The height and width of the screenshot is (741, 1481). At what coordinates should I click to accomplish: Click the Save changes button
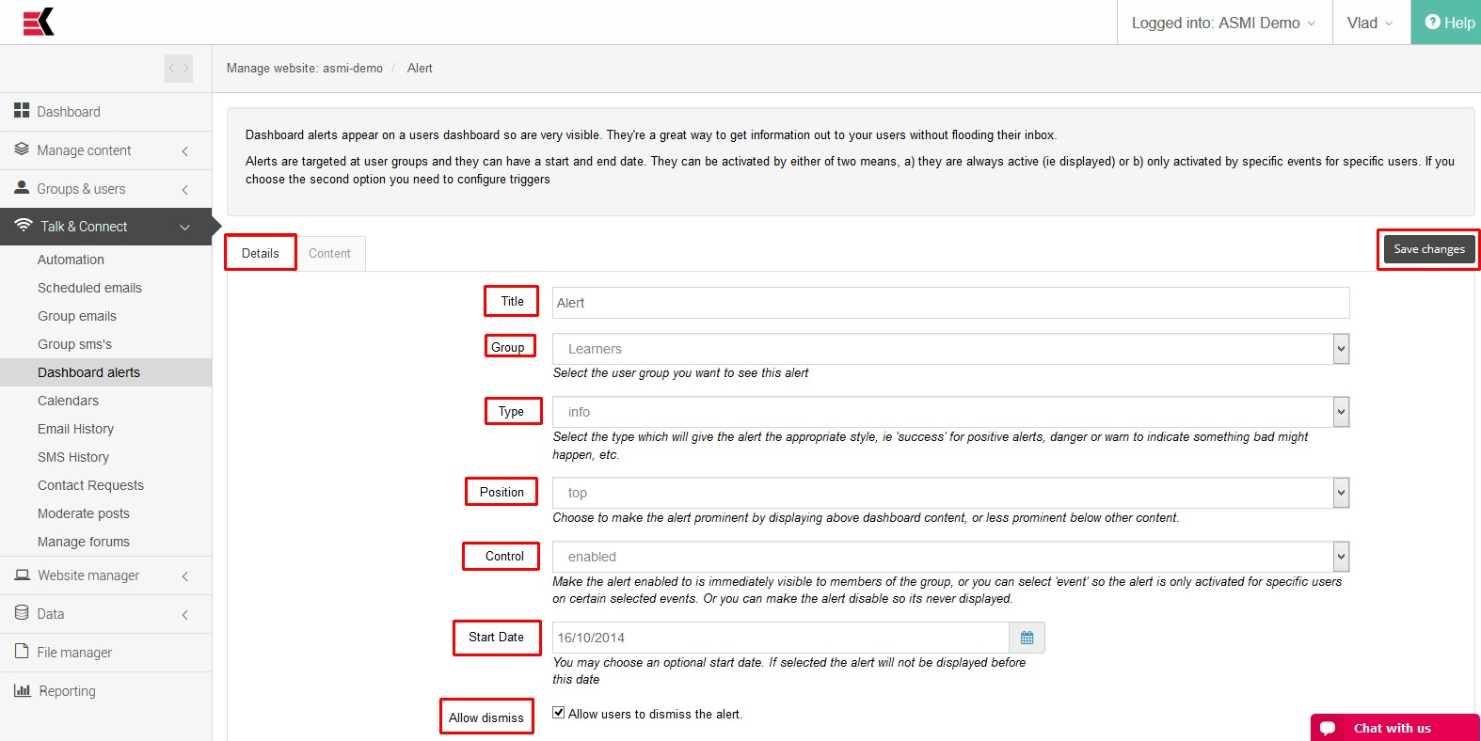pos(1428,249)
